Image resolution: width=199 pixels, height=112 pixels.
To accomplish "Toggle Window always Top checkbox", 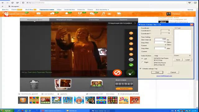I will (141, 68).
